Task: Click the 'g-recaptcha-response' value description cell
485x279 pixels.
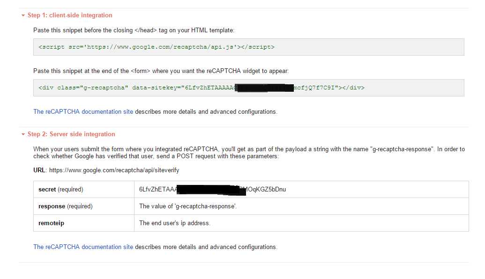Action: pos(188,206)
